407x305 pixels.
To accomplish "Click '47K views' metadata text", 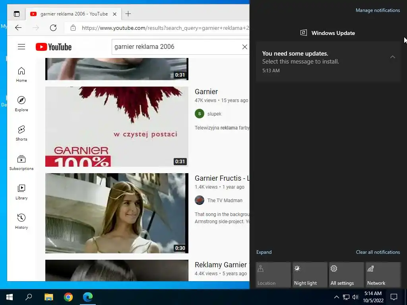I will [x=205, y=100].
